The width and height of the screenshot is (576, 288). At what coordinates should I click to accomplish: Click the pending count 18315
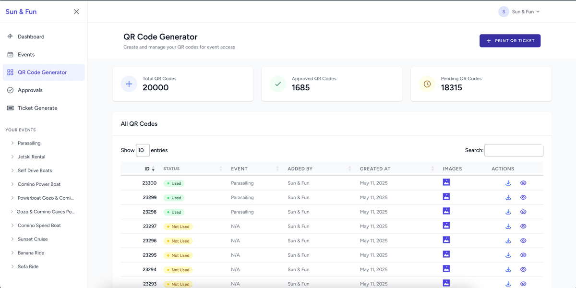452,87
